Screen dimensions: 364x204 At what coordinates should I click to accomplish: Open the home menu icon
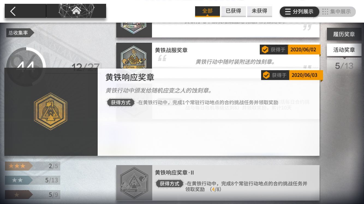coord(76,11)
